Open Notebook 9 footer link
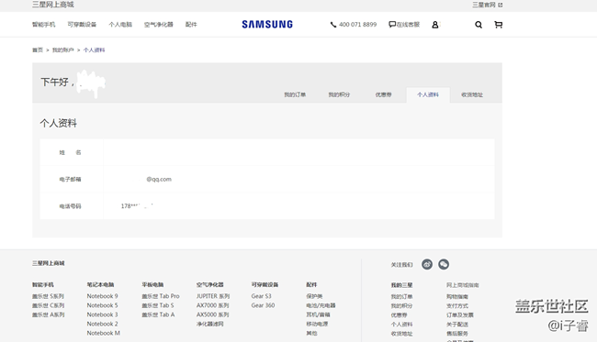The width and height of the screenshot is (597, 342). click(x=103, y=296)
